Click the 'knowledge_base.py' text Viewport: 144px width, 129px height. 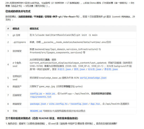coord(50,78)
